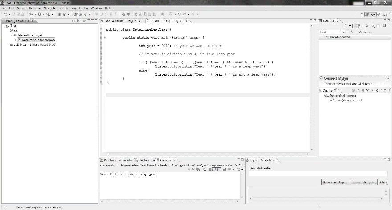Viewport: 392px width, 210px height.
Task: Open the Navigate menu
Action: (x=49, y=8)
